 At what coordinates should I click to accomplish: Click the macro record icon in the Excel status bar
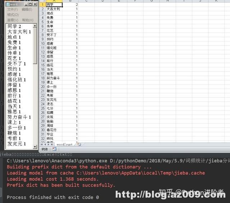pos(54,149)
